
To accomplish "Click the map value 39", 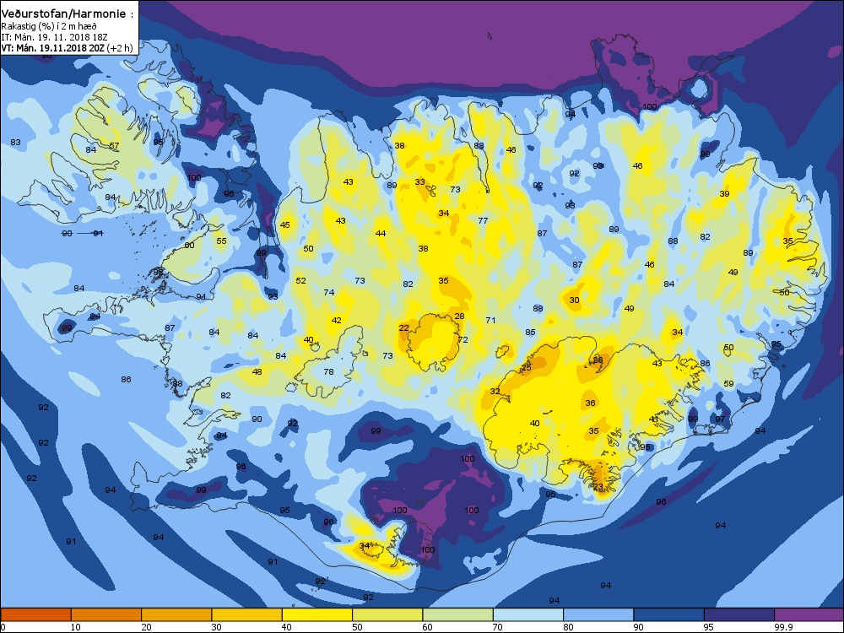I will click(x=724, y=194).
